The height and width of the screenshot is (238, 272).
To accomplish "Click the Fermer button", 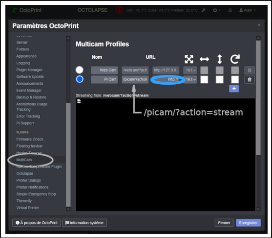I will 224,223.
